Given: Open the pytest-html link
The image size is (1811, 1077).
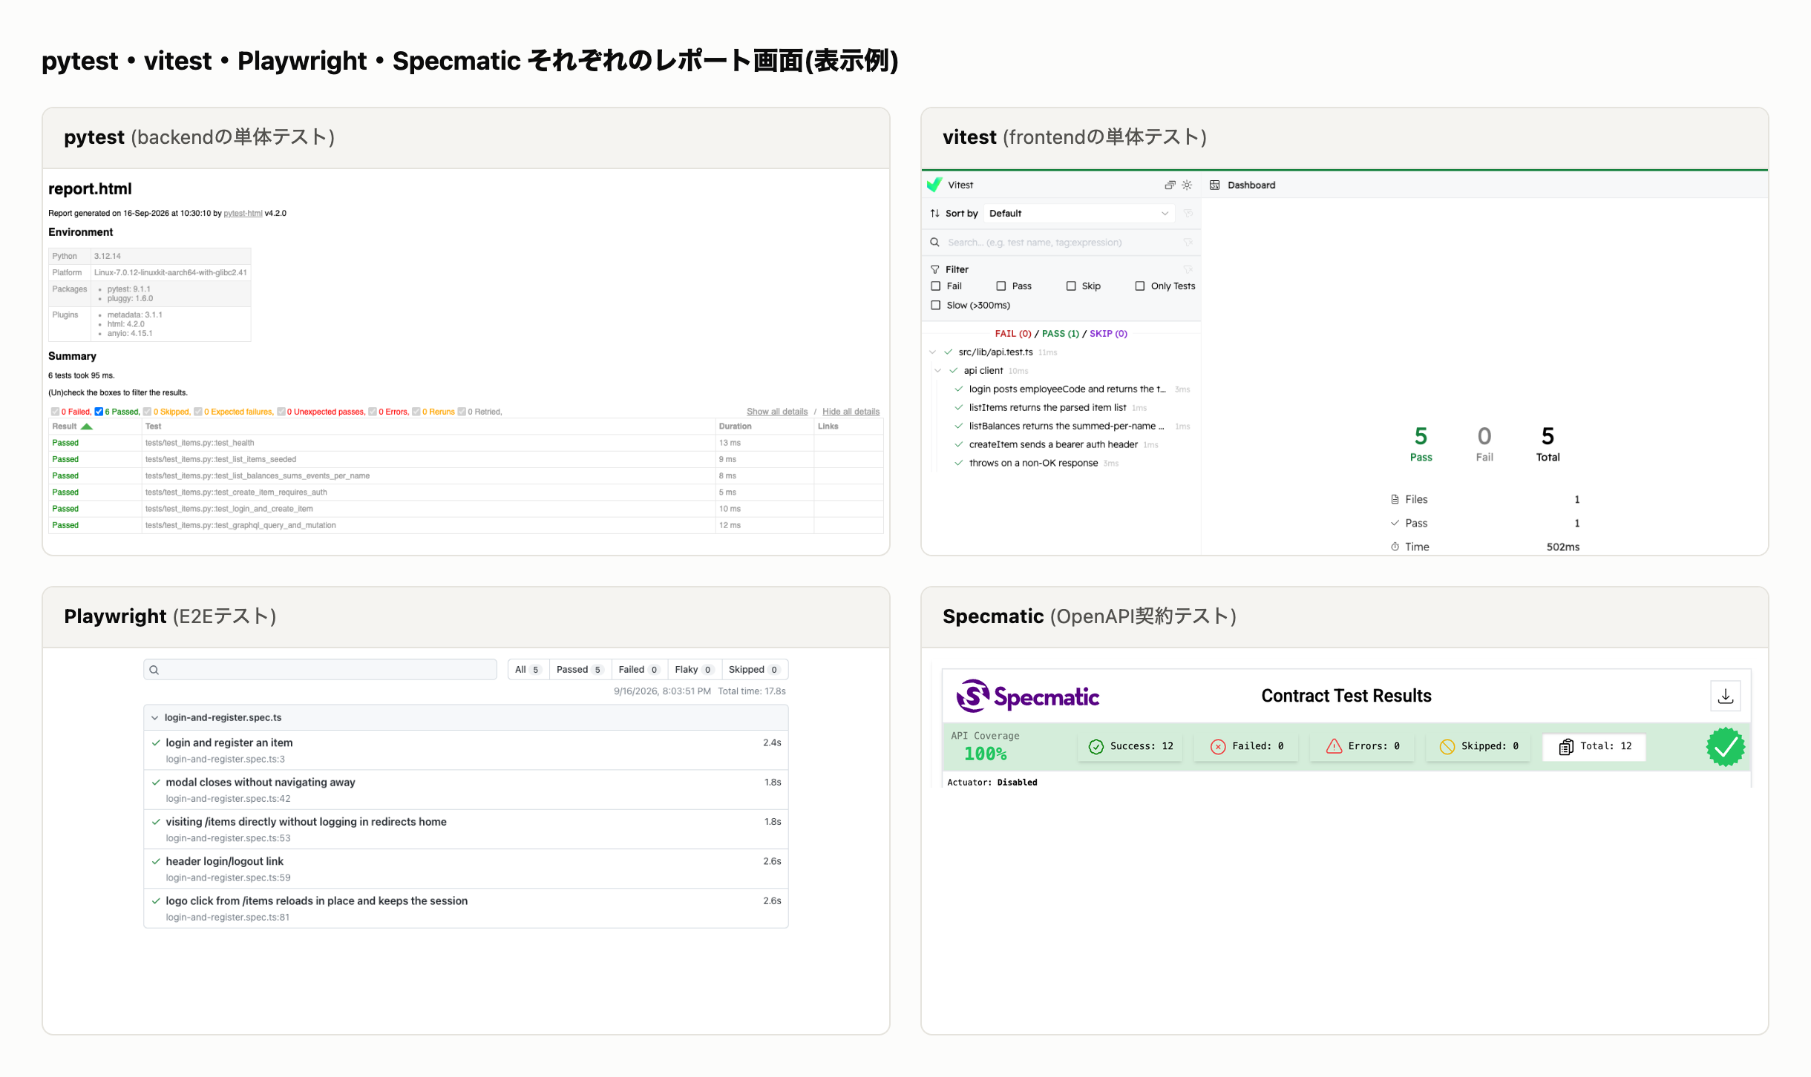Looking at the screenshot, I should [243, 214].
